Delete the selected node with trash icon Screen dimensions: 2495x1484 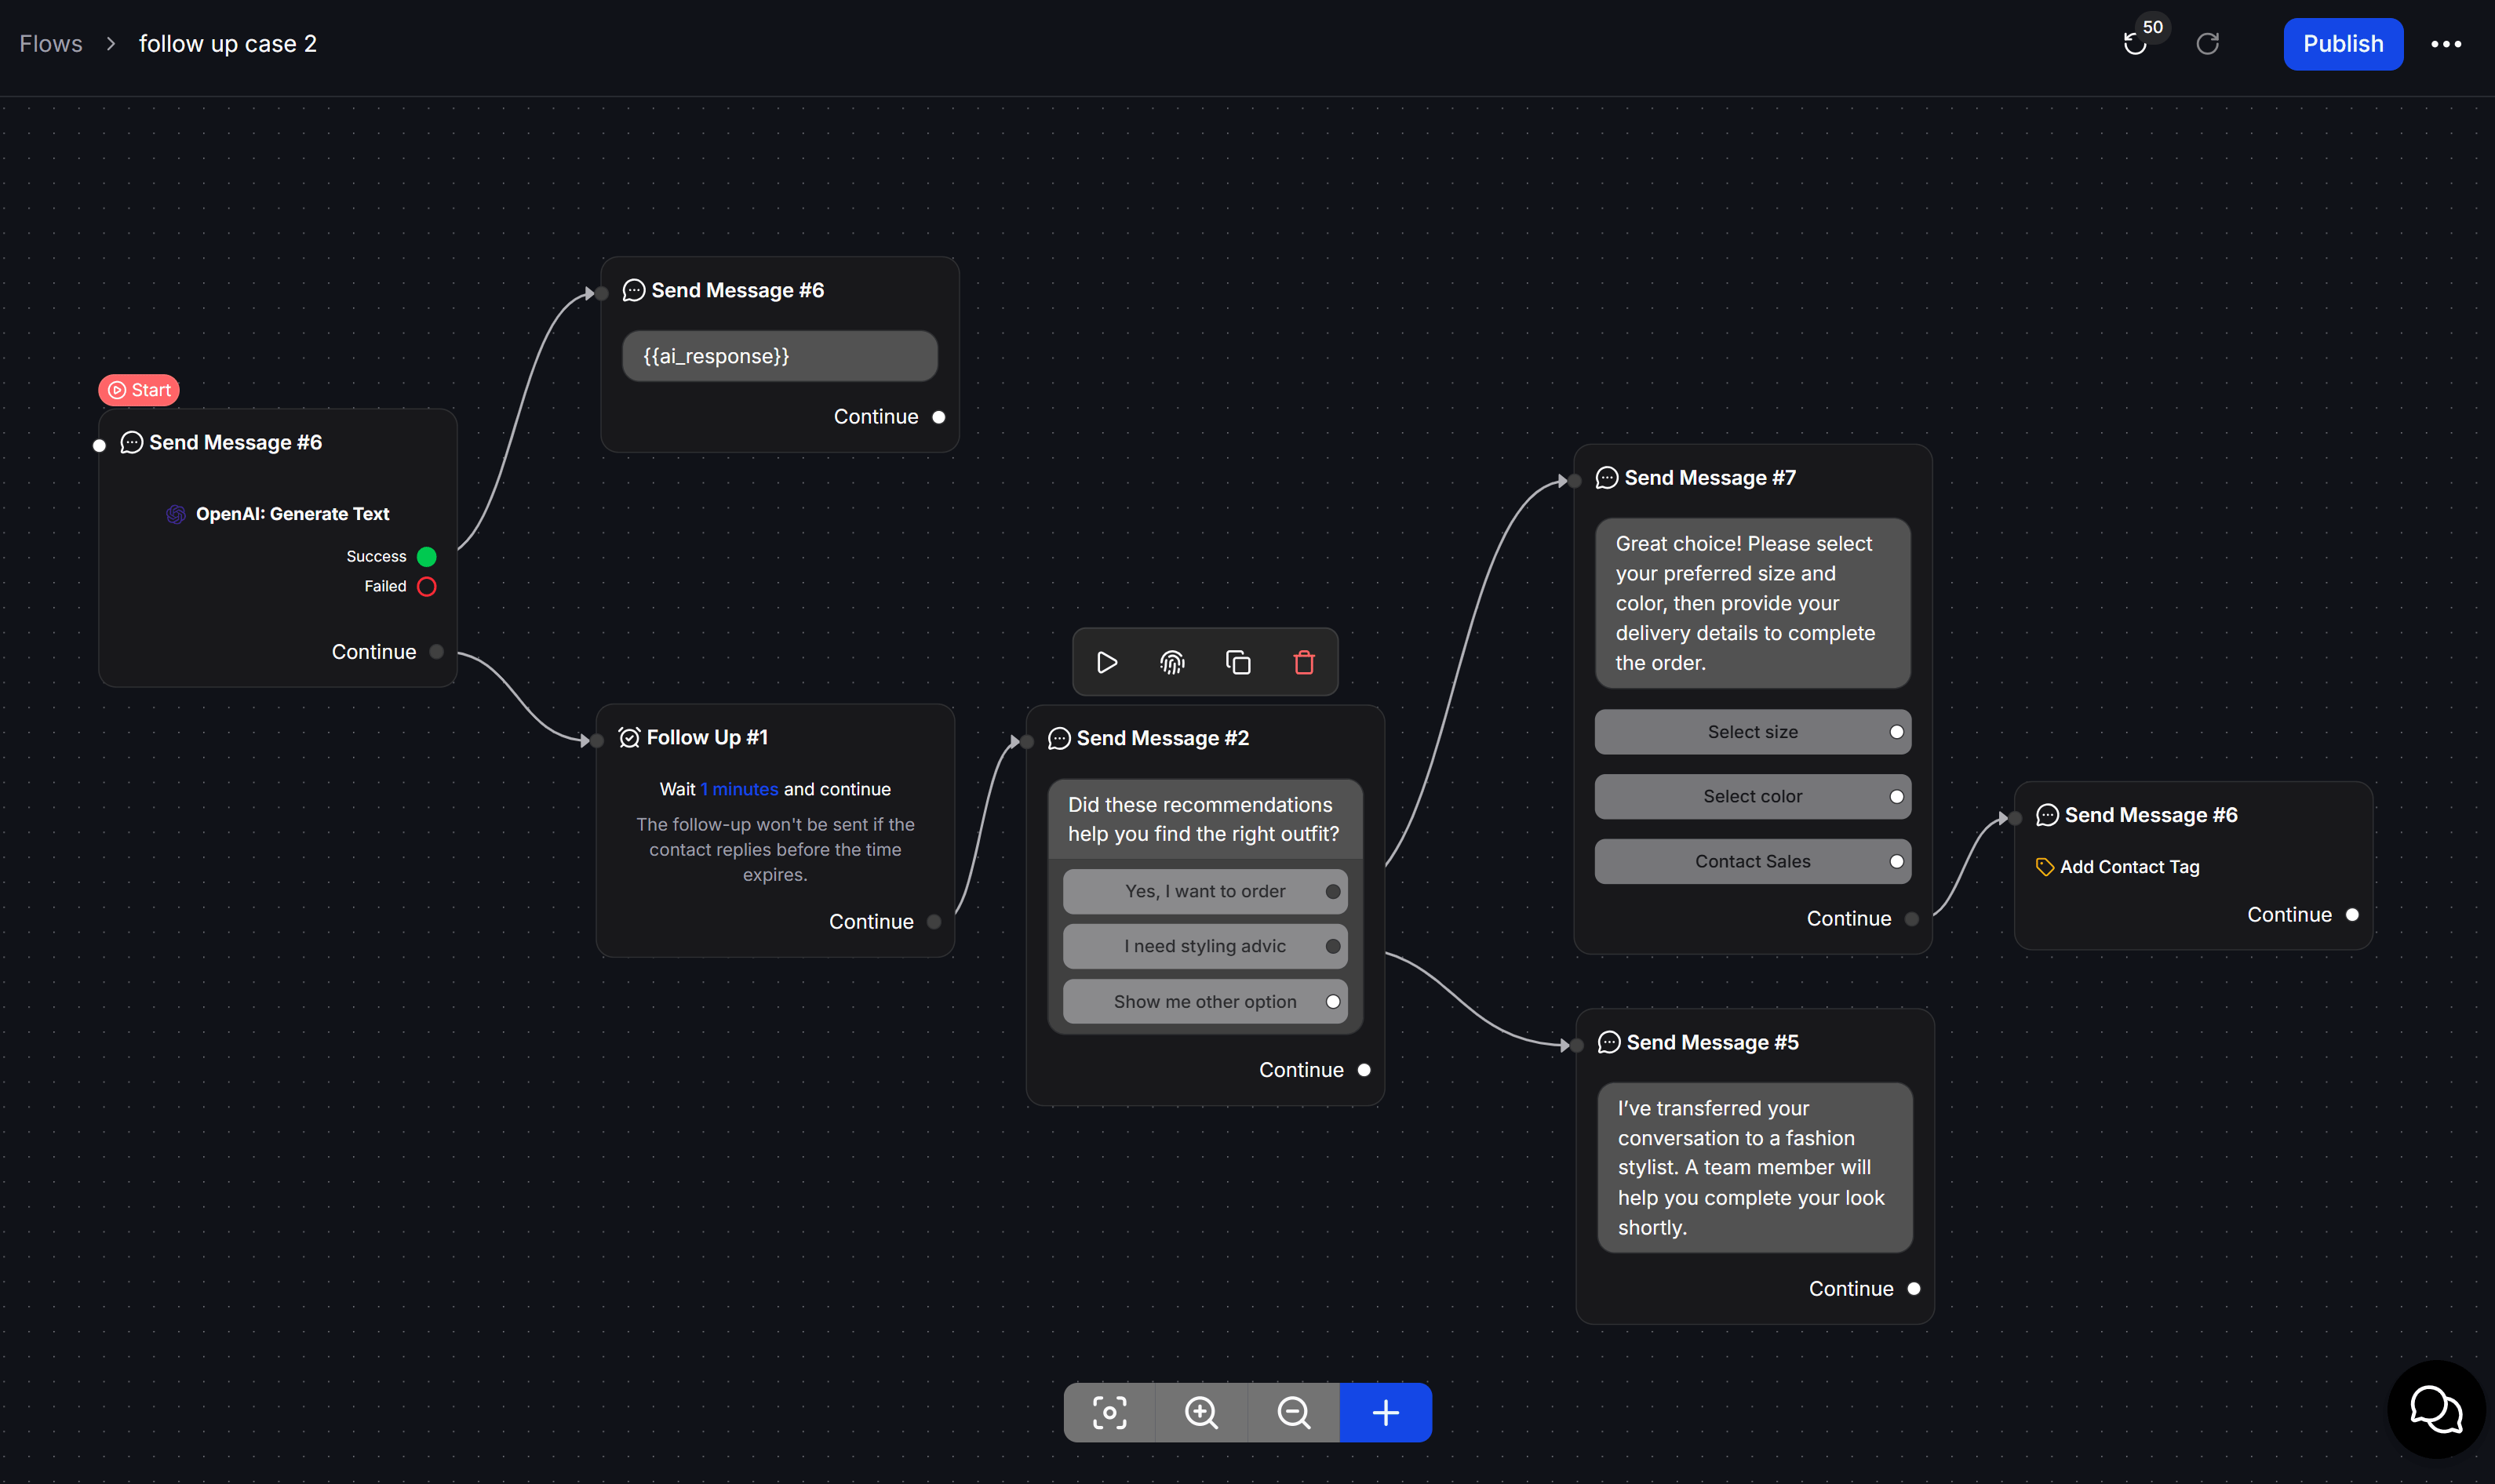click(1304, 662)
